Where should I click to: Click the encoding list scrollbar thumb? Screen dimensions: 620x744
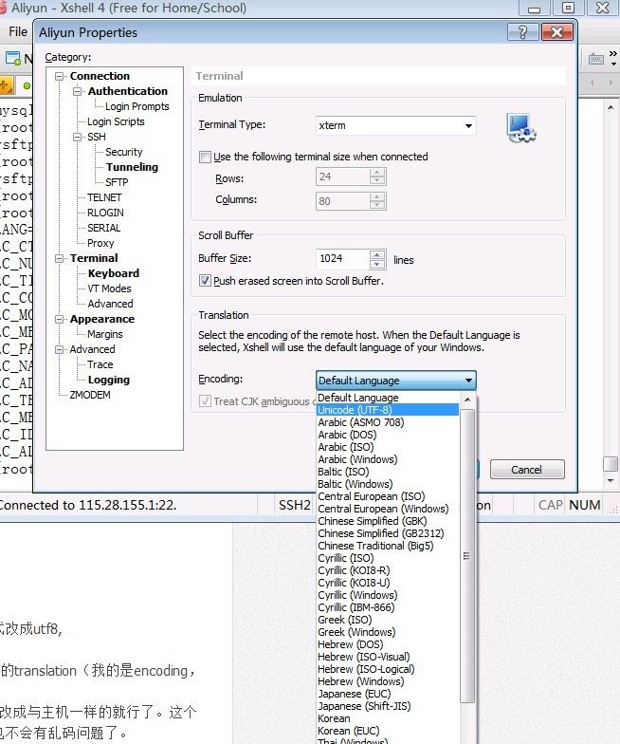(x=466, y=556)
